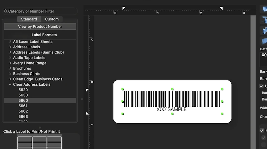Select label format 5661
This screenshot has height=149, width=267.
(x=23, y=106)
